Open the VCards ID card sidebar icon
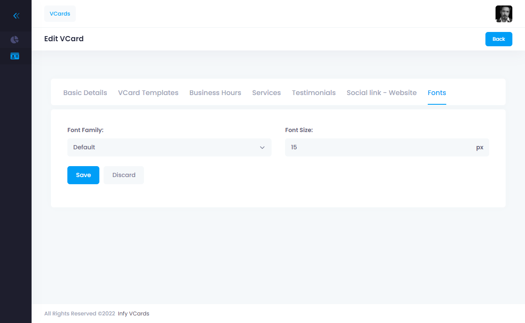 [x=15, y=56]
